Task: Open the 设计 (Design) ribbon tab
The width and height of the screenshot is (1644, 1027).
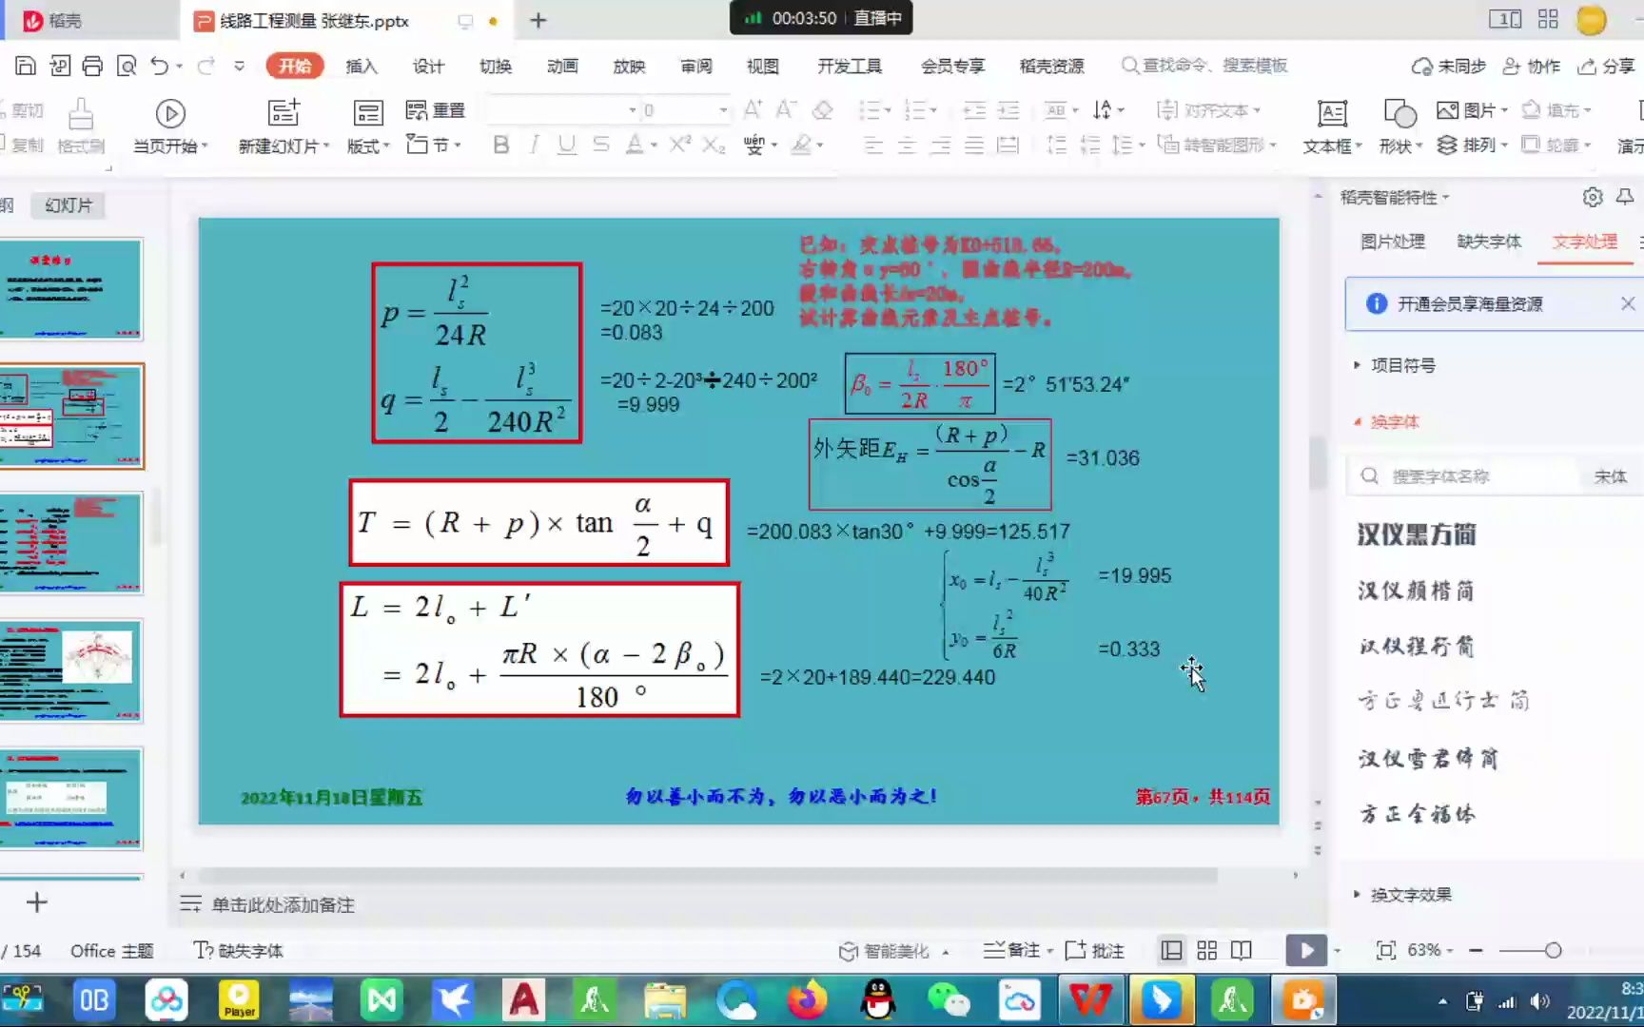Action: 428,66
